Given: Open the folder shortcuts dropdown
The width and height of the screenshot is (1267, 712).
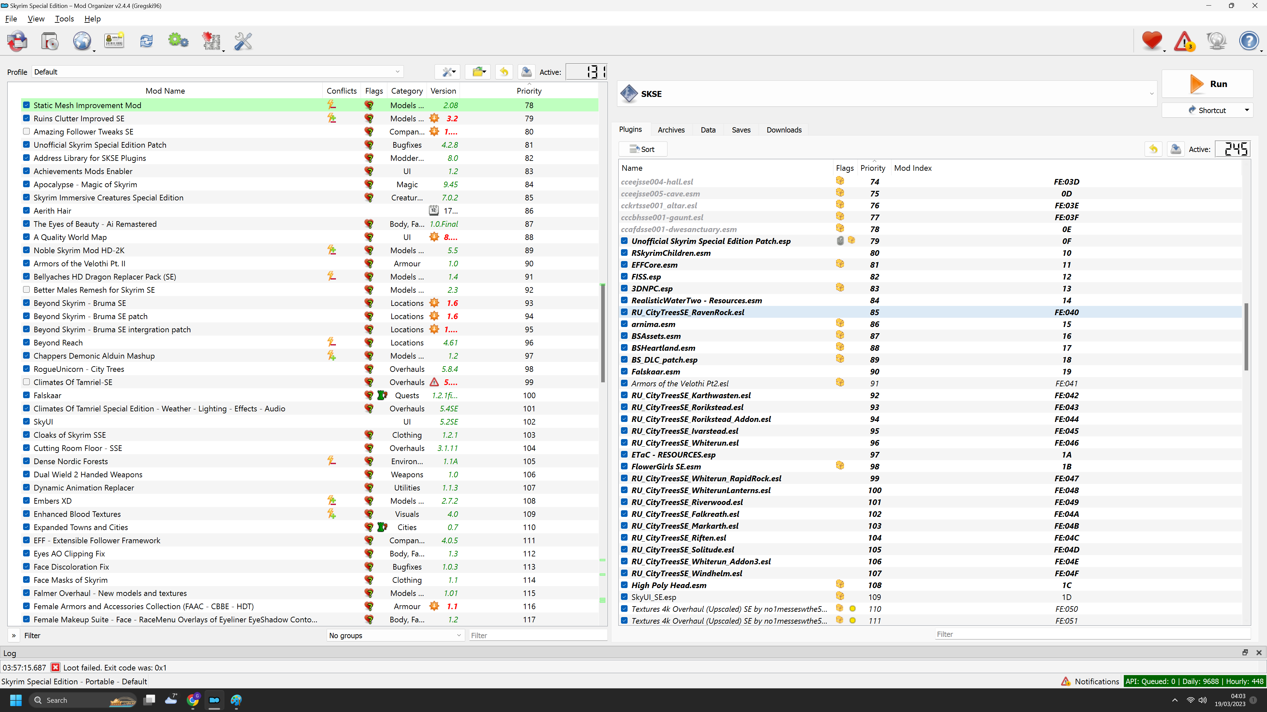Looking at the screenshot, I should (x=478, y=72).
